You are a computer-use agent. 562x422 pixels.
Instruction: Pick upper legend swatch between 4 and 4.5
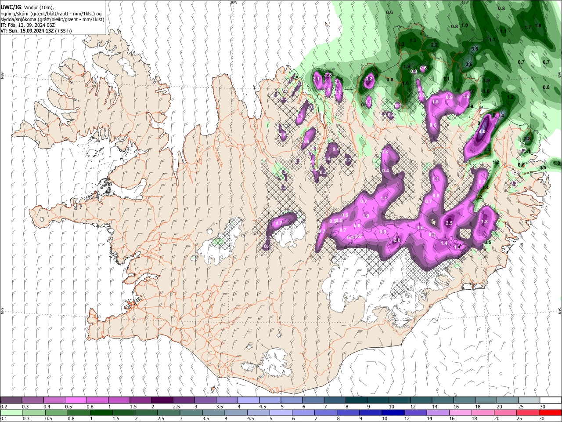(248, 400)
